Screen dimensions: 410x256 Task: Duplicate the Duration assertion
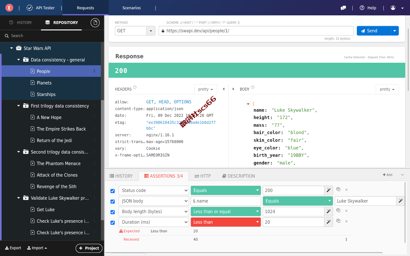point(338,221)
